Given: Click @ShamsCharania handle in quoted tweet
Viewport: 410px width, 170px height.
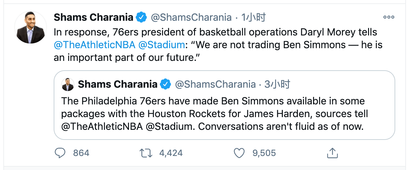Looking at the screenshot, I should [215, 84].
